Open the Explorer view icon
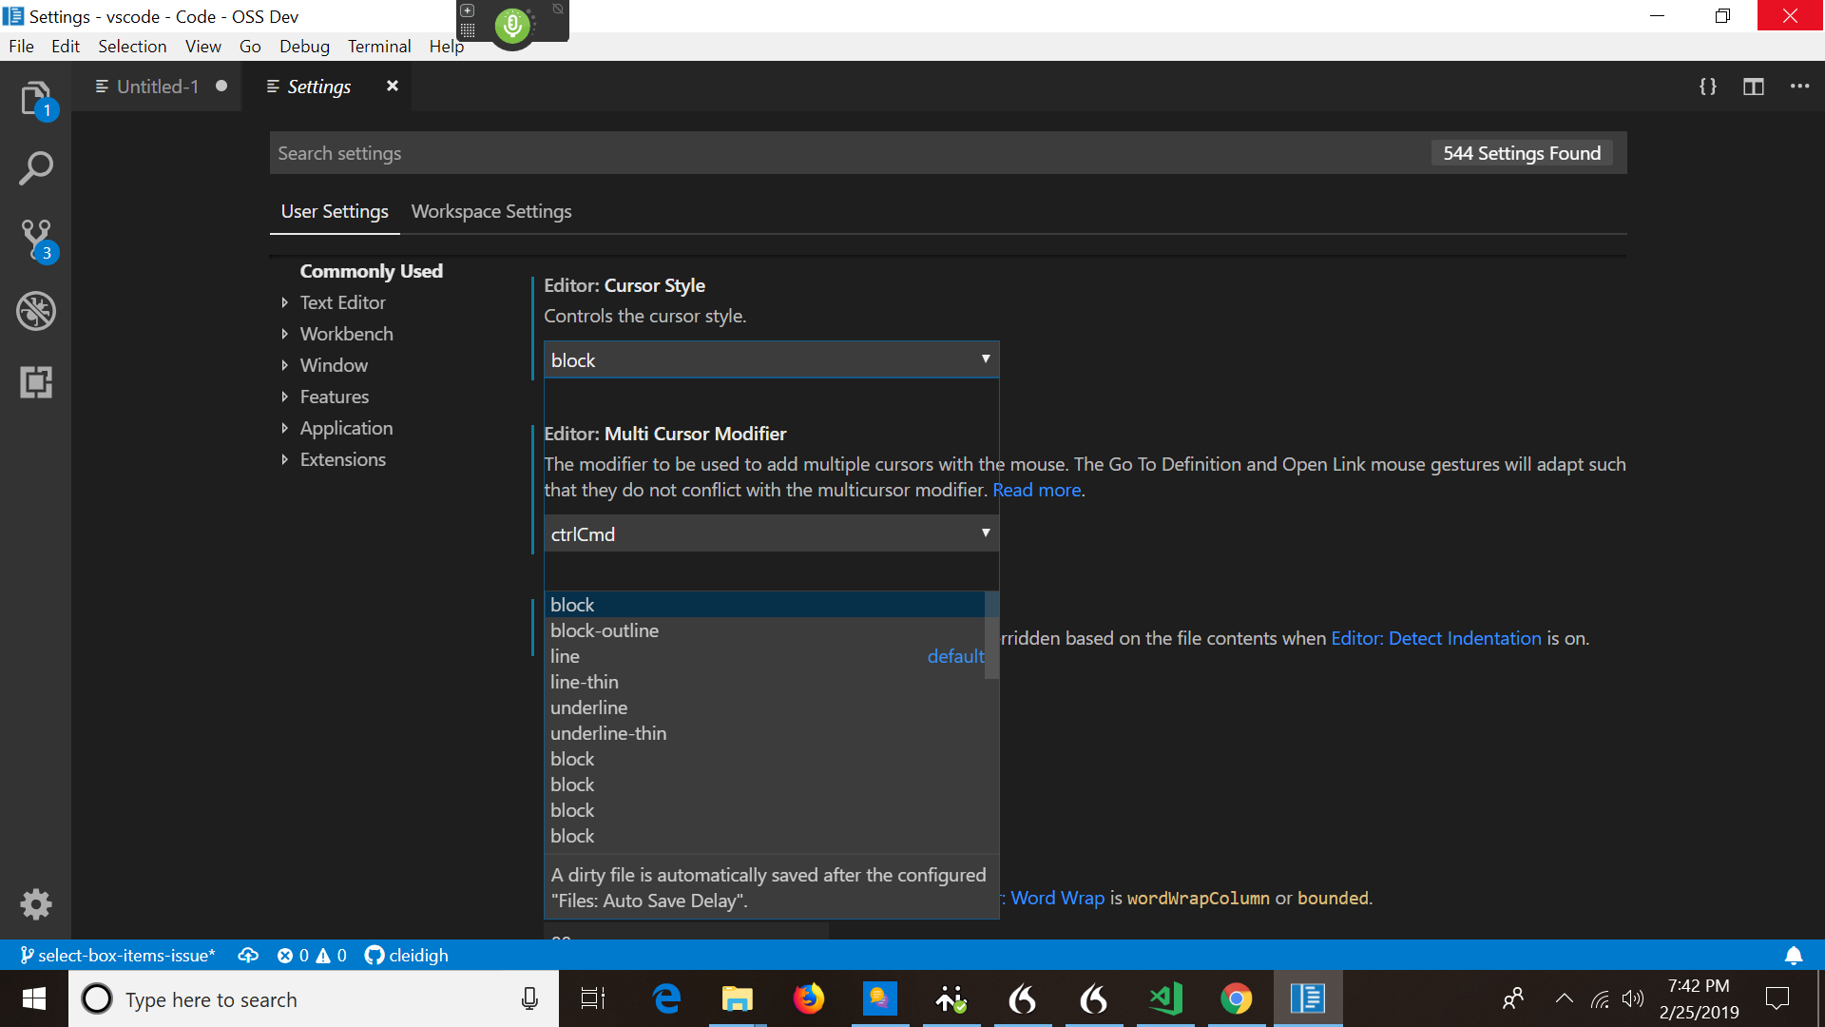Screen dimensions: 1825x1027 coord(35,98)
